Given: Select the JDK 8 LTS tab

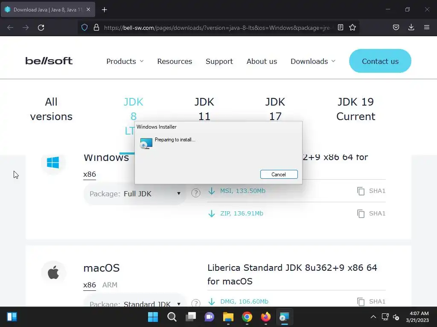Looking at the screenshot, I should pyautogui.click(x=134, y=109).
